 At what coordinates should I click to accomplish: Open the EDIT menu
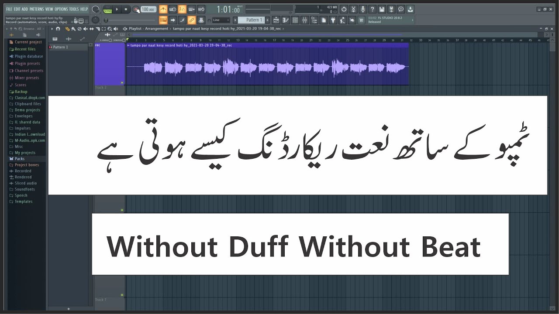pyautogui.click(x=17, y=9)
